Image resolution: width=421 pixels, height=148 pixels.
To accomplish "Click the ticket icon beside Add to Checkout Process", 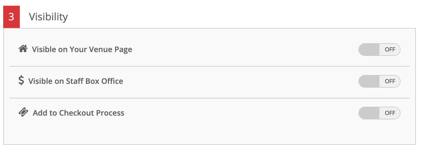I will (x=23, y=112).
